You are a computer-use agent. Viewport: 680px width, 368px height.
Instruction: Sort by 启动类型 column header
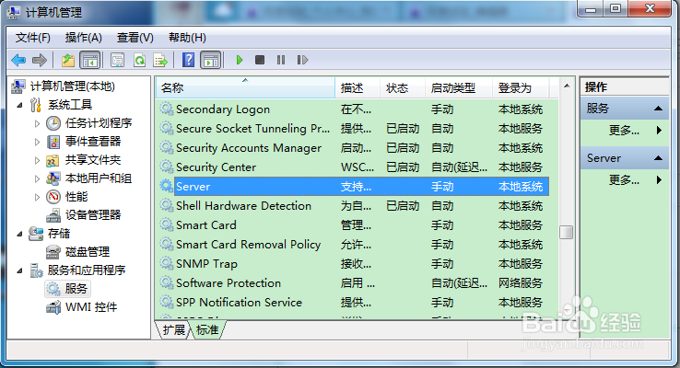coord(459,88)
